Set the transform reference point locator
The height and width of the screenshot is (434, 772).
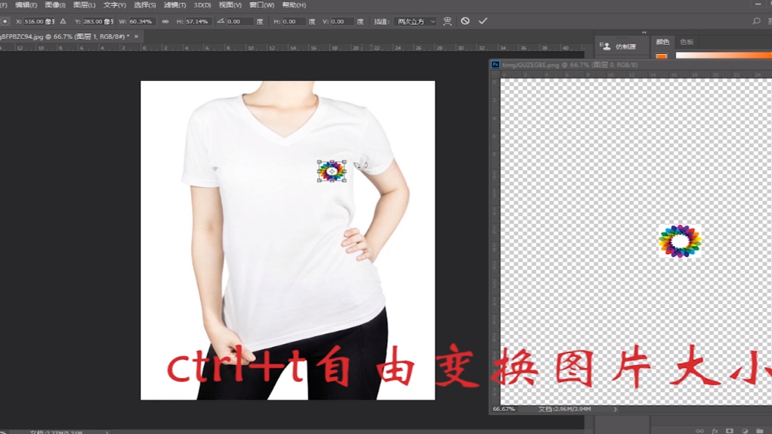pyautogui.click(x=4, y=22)
